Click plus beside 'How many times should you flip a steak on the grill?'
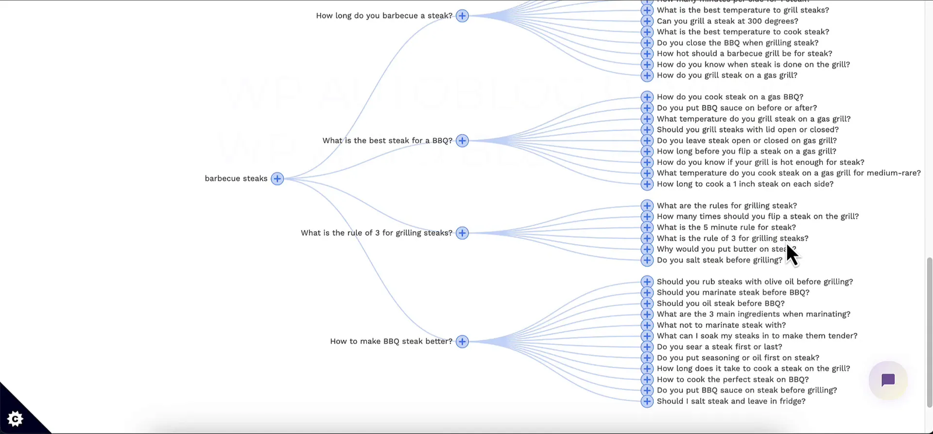The image size is (933, 434). tap(647, 217)
